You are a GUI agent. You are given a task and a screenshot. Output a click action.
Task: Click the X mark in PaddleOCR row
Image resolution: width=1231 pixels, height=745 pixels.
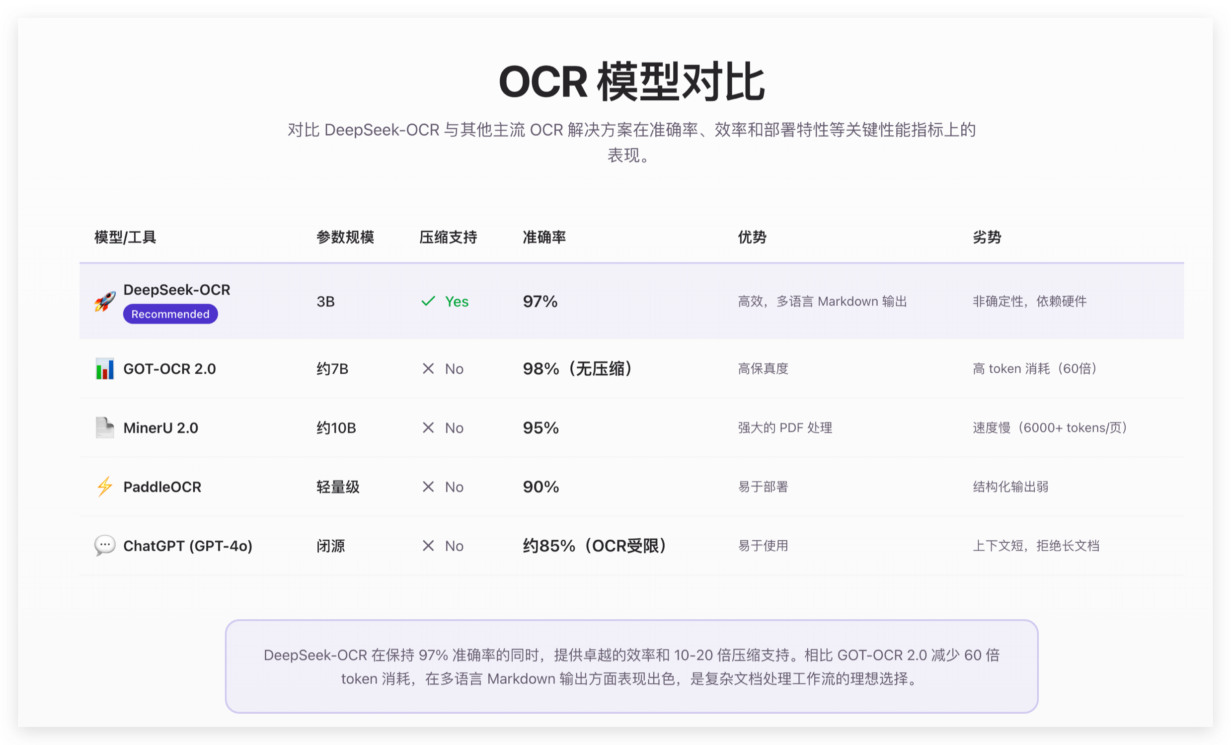coord(428,487)
